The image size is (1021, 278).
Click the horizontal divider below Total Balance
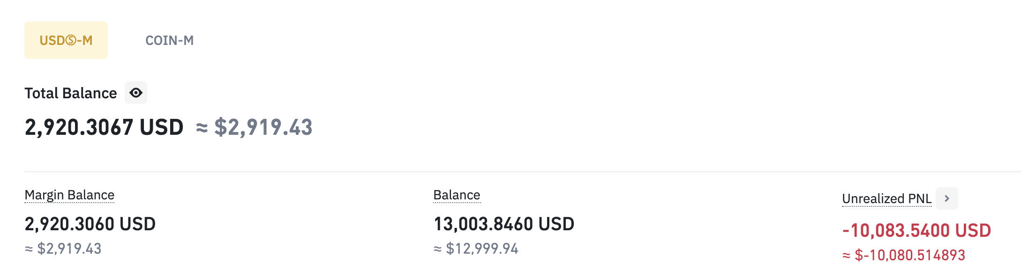coord(523,172)
